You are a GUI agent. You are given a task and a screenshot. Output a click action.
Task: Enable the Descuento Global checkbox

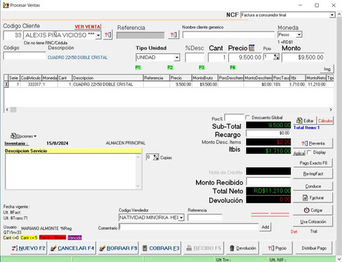click(248, 117)
